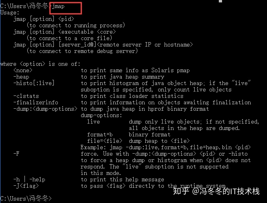Click the '-clstats' option text

click(26, 96)
